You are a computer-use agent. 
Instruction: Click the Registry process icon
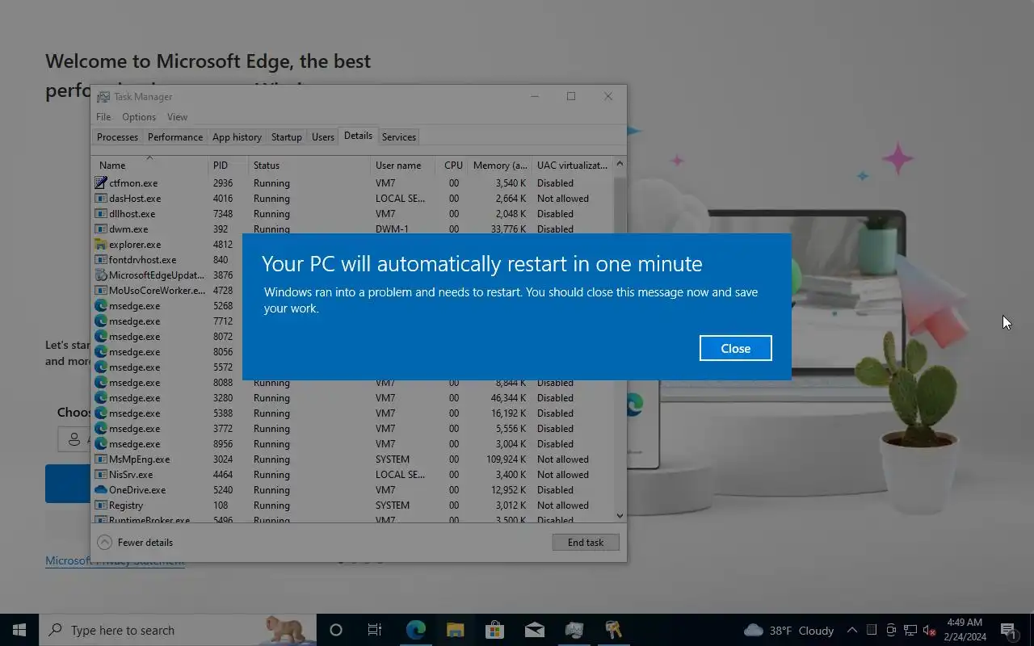tap(101, 505)
